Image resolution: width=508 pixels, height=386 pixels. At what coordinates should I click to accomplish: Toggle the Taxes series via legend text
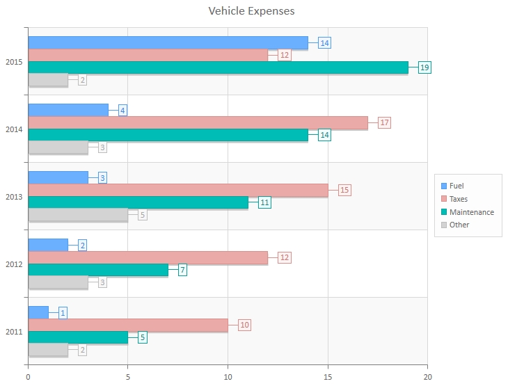click(x=459, y=199)
